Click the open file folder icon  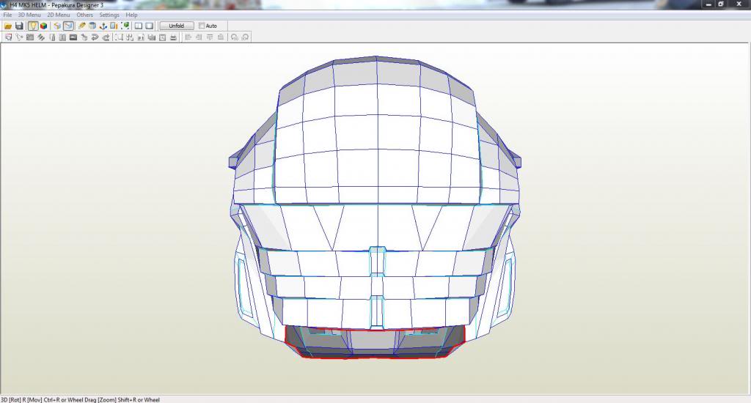(8, 26)
